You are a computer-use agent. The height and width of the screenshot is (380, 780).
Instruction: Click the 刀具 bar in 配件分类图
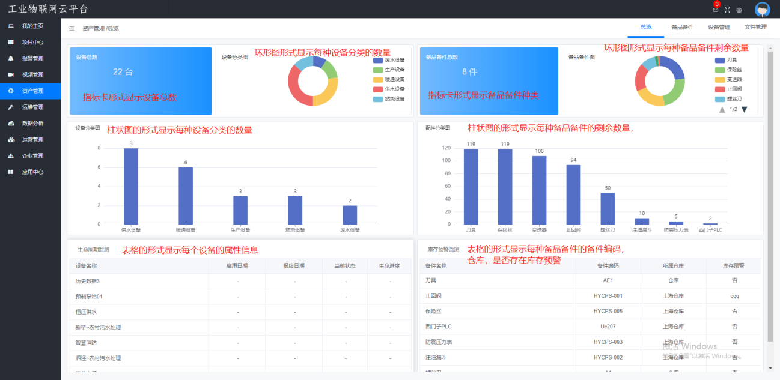(x=471, y=186)
